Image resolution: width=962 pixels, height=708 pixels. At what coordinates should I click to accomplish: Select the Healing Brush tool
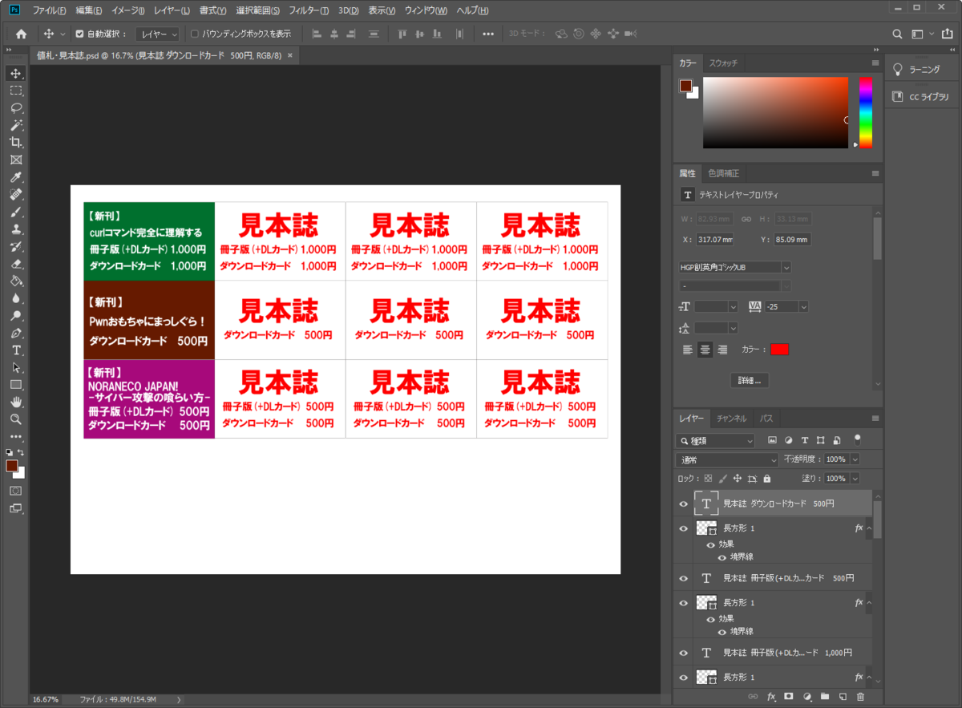(16, 195)
